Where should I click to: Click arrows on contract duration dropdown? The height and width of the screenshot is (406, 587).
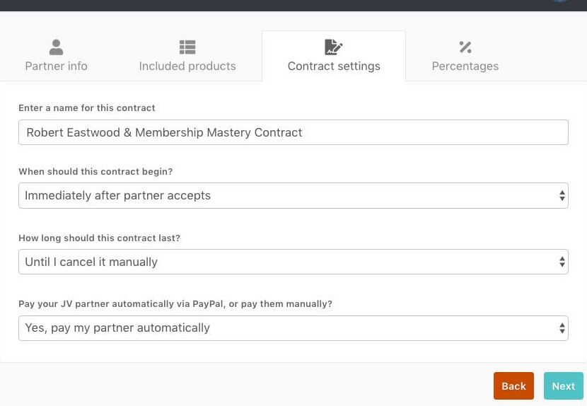click(x=562, y=262)
